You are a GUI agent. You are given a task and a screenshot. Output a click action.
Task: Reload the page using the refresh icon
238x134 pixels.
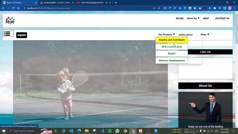tap(13, 8)
